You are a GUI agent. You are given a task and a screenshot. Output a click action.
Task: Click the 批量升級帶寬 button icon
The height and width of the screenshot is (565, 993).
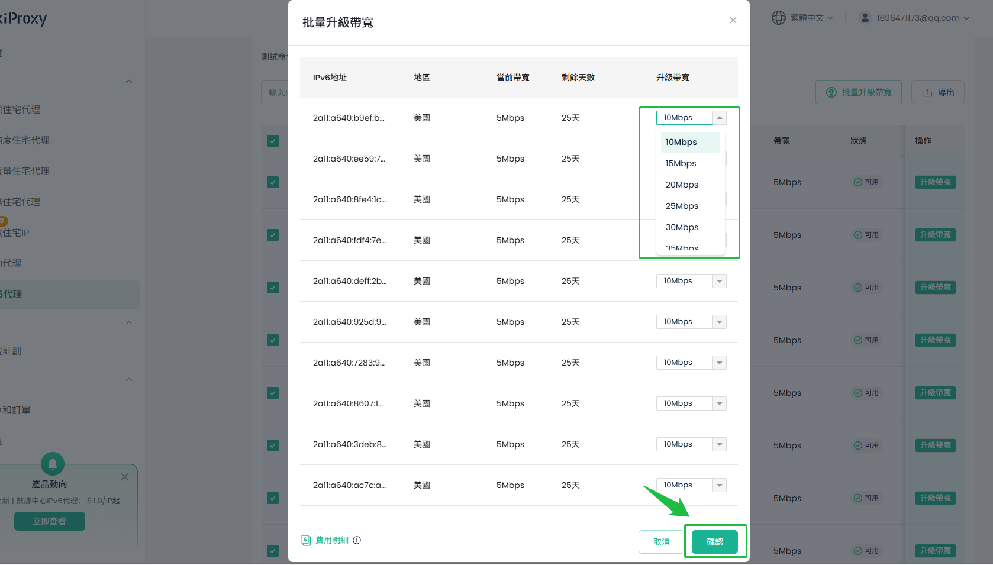(831, 92)
